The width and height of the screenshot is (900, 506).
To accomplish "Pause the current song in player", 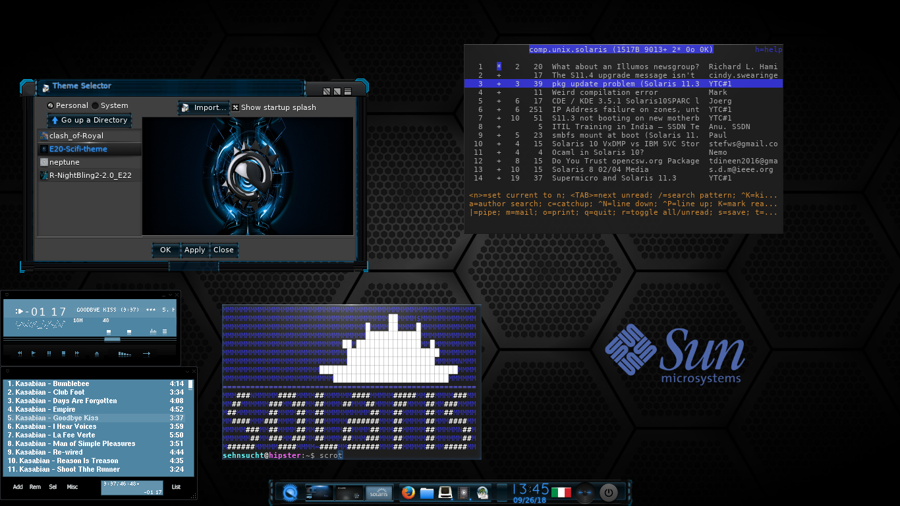I will [x=49, y=353].
